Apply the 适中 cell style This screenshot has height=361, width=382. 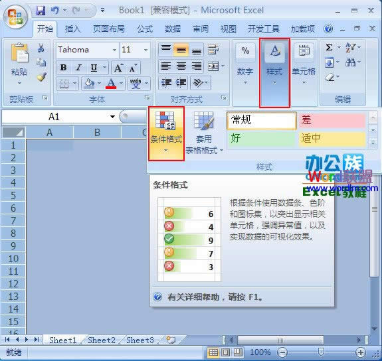(332, 139)
